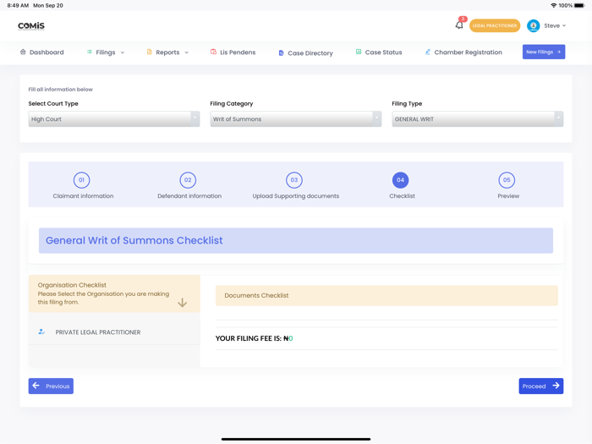Click the Proceed button
592x444 pixels.
(541, 386)
